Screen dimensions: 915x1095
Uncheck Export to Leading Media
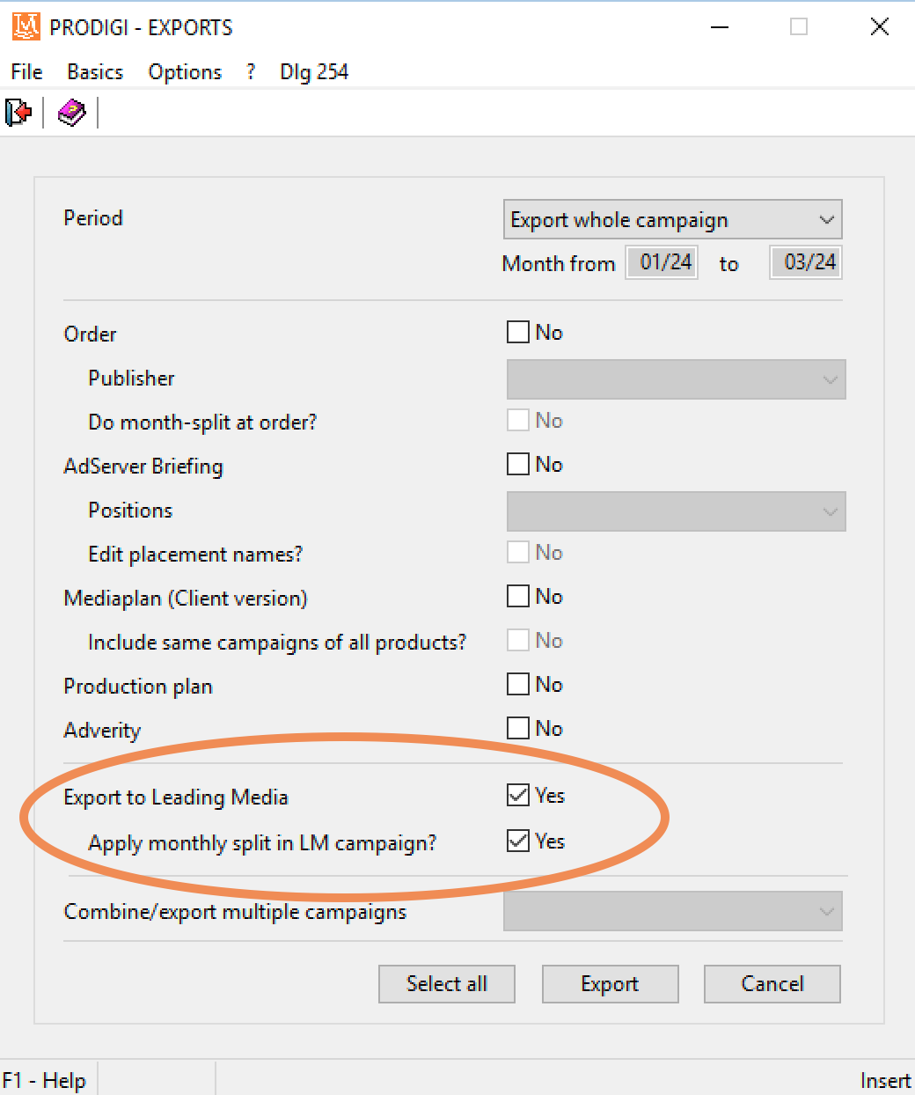click(x=518, y=795)
